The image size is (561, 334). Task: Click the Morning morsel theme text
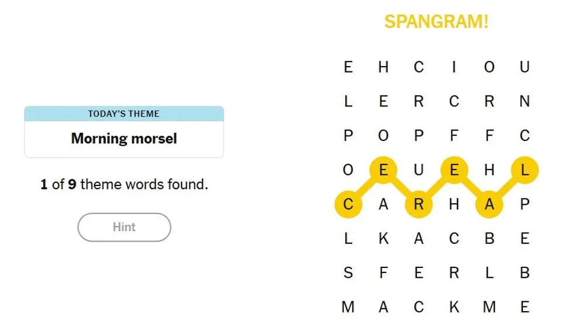[124, 139]
